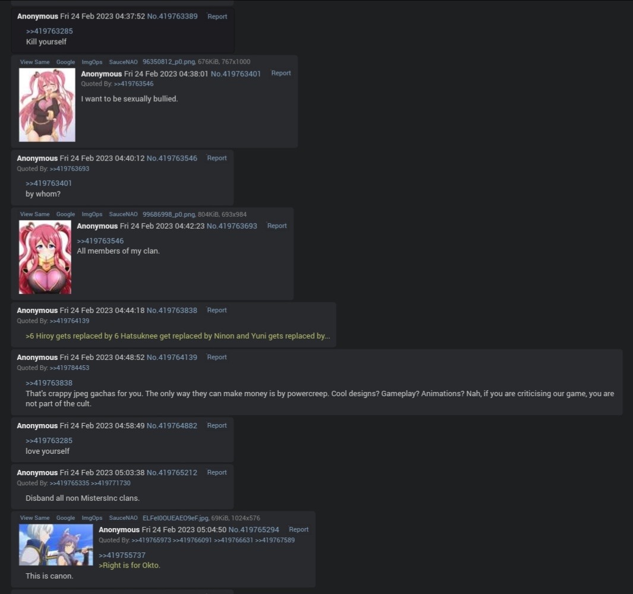This screenshot has height=594, width=633.
Task: Open quoted-by link >>419766091
Action: tap(192, 540)
